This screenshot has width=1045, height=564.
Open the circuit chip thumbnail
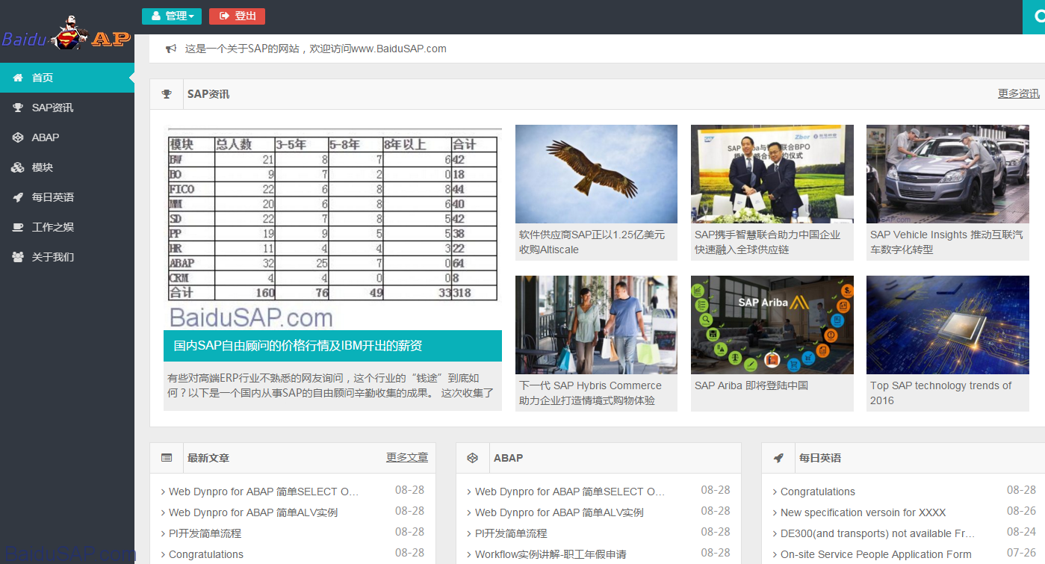tap(947, 325)
